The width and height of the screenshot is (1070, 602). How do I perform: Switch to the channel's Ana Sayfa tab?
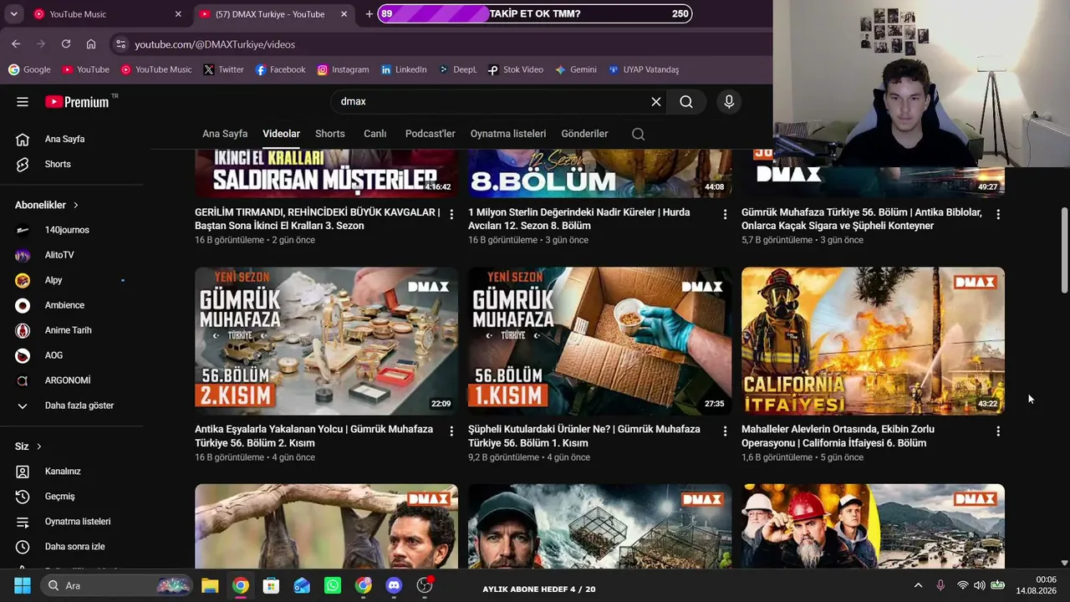[225, 134]
